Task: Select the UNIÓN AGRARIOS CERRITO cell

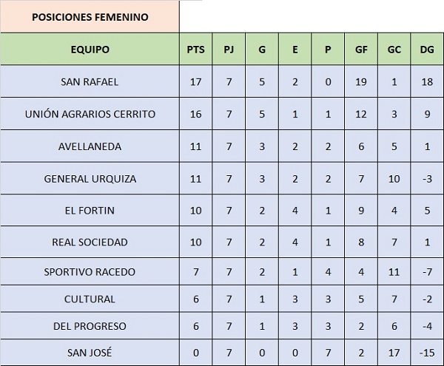Action: click(x=90, y=114)
